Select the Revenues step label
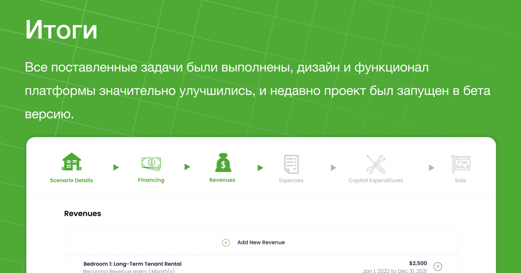This screenshot has height=273, width=521. coord(222,180)
